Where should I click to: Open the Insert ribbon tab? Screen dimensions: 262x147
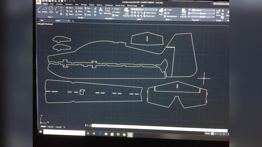52,4
